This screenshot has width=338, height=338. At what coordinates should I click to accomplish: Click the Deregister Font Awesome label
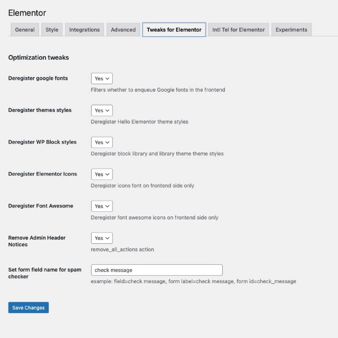[x=41, y=206]
